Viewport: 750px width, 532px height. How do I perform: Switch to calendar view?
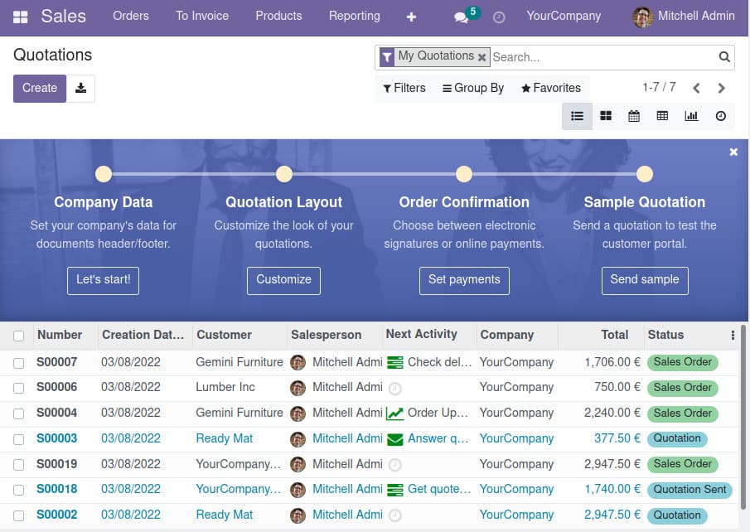[634, 116]
